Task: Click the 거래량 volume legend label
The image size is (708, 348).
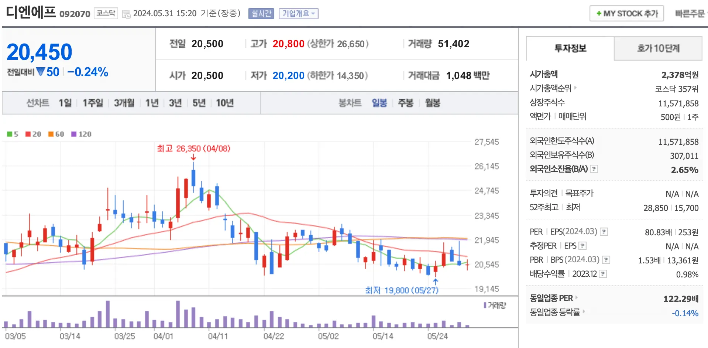Action: tap(495, 305)
